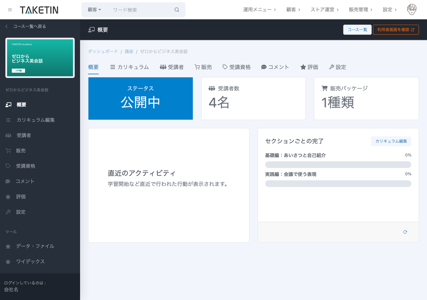Click the 評価 sidebar star icon

pyautogui.click(x=8, y=197)
